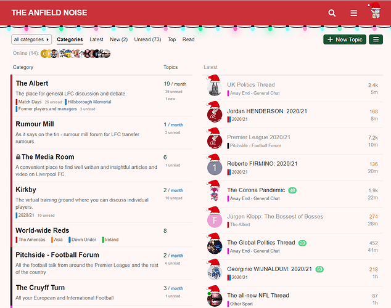This screenshot has width=391, height=308.
Task: Open Jürgen Klopp: The Bossest of Bosses
Action: tap(275, 216)
